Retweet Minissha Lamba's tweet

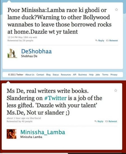coord(111,121)
